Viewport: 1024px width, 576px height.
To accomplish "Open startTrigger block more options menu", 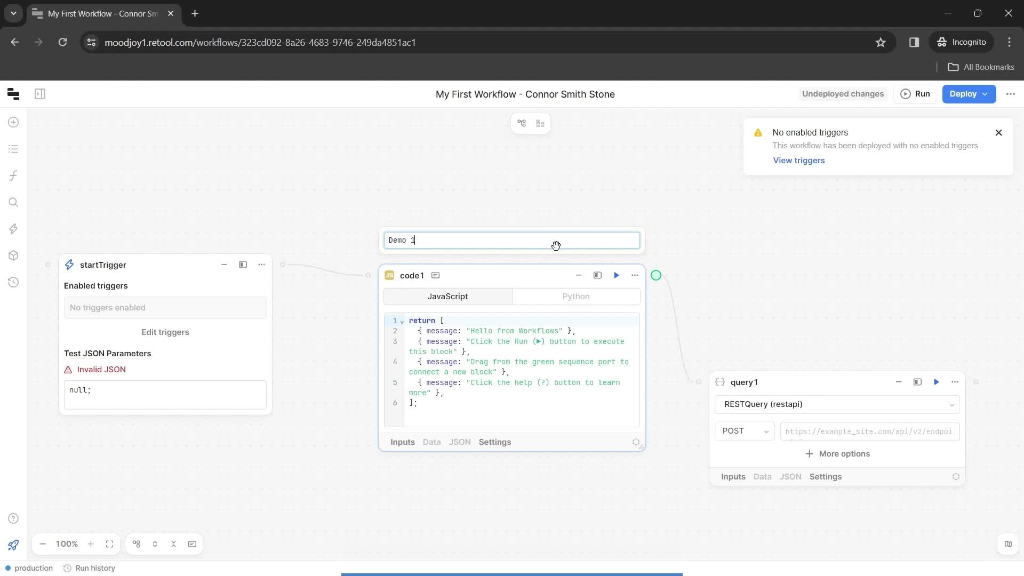I will (261, 265).
